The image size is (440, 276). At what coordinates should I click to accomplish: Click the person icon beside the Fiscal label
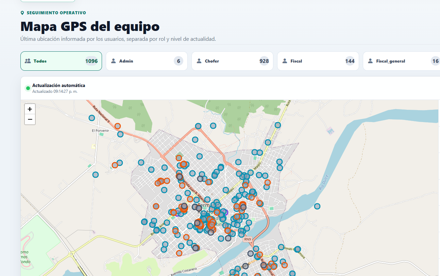coord(285,61)
